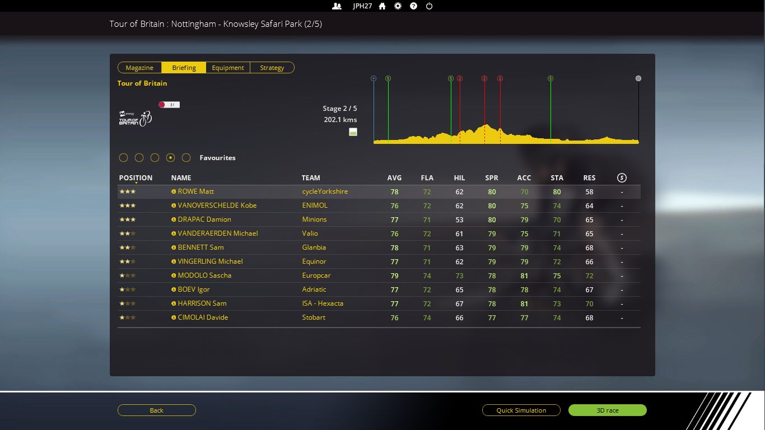This screenshot has height=430, width=765.
Task: Select the second radio button beside Favourites
Action: [139, 158]
